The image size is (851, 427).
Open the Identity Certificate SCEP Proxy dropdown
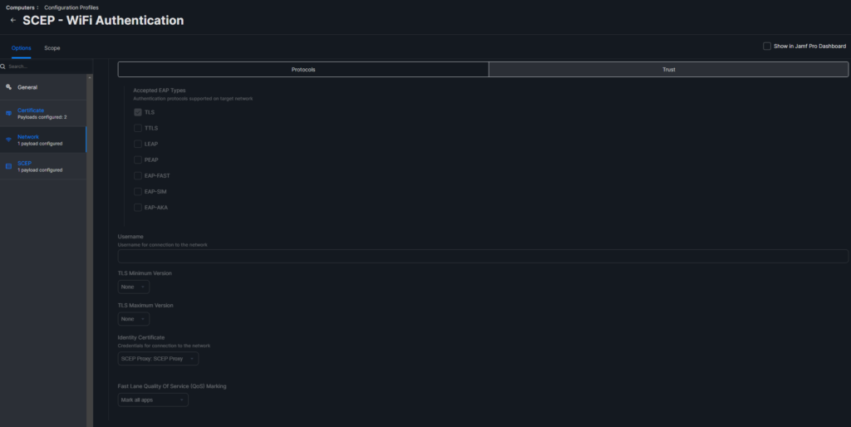coord(158,359)
